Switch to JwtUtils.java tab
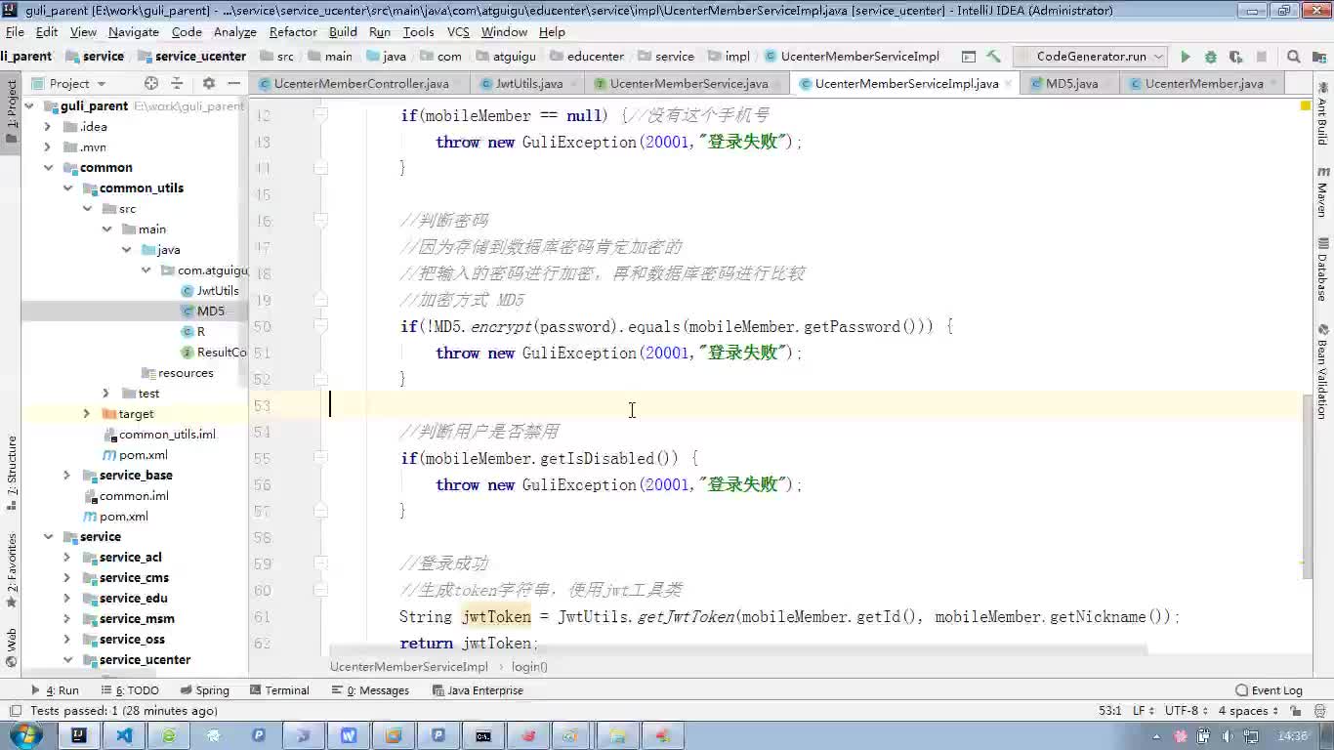1334x750 pixels. coord(528,84)
